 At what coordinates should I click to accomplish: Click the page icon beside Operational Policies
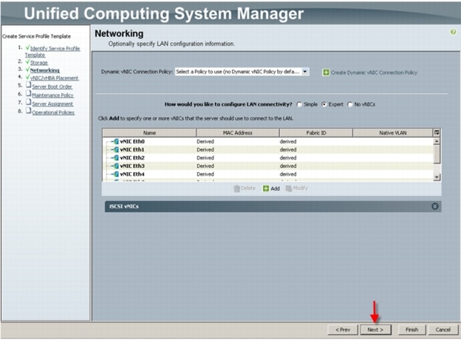click(28, 111)
